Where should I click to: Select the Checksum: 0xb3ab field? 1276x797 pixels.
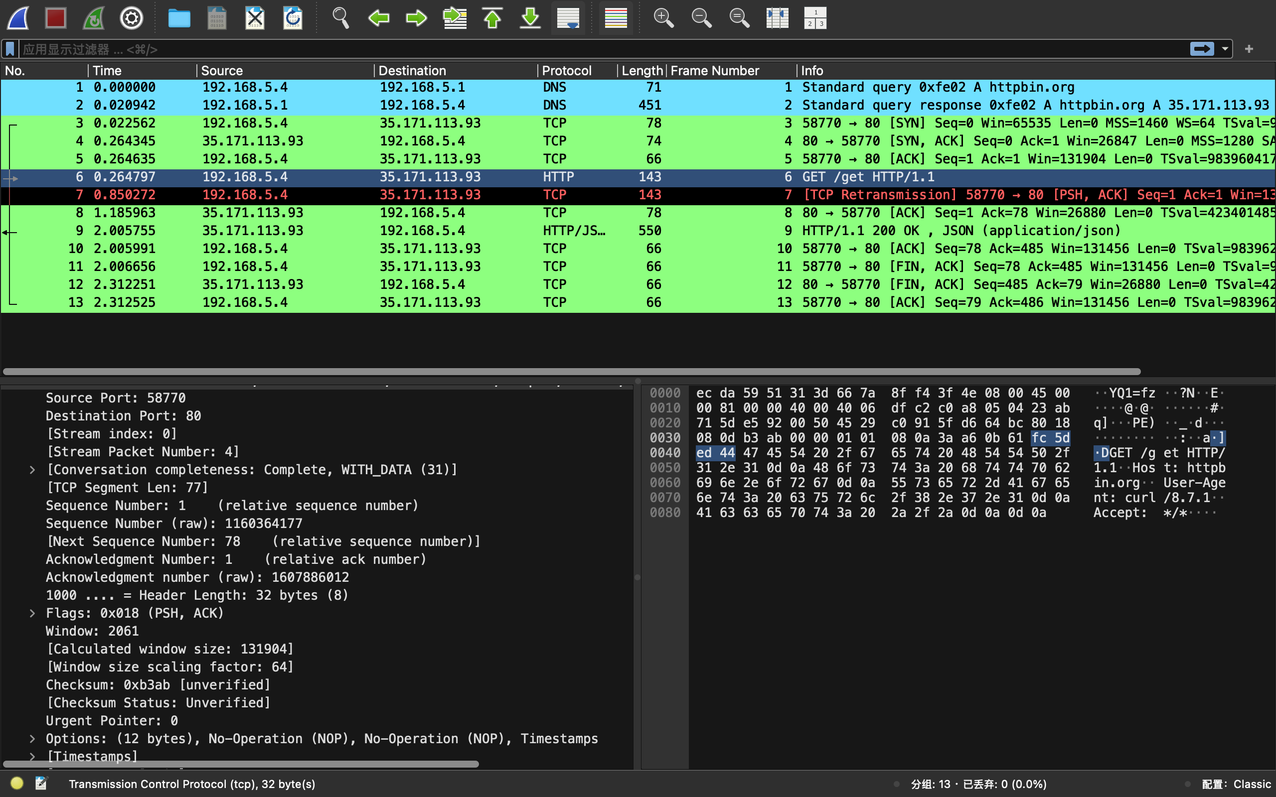coord(158,685)
